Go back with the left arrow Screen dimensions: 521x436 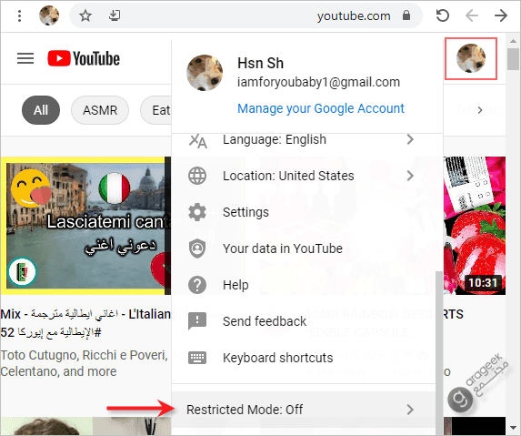(x=472, y=15)
